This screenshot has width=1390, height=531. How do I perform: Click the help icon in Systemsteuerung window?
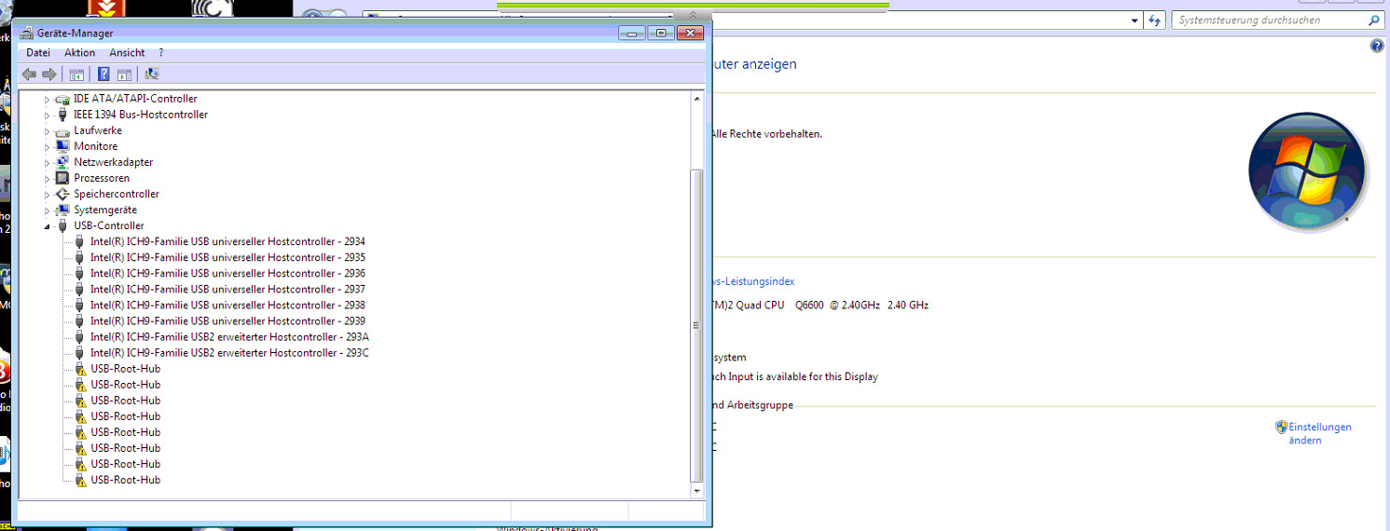[x=1377, y=46]
